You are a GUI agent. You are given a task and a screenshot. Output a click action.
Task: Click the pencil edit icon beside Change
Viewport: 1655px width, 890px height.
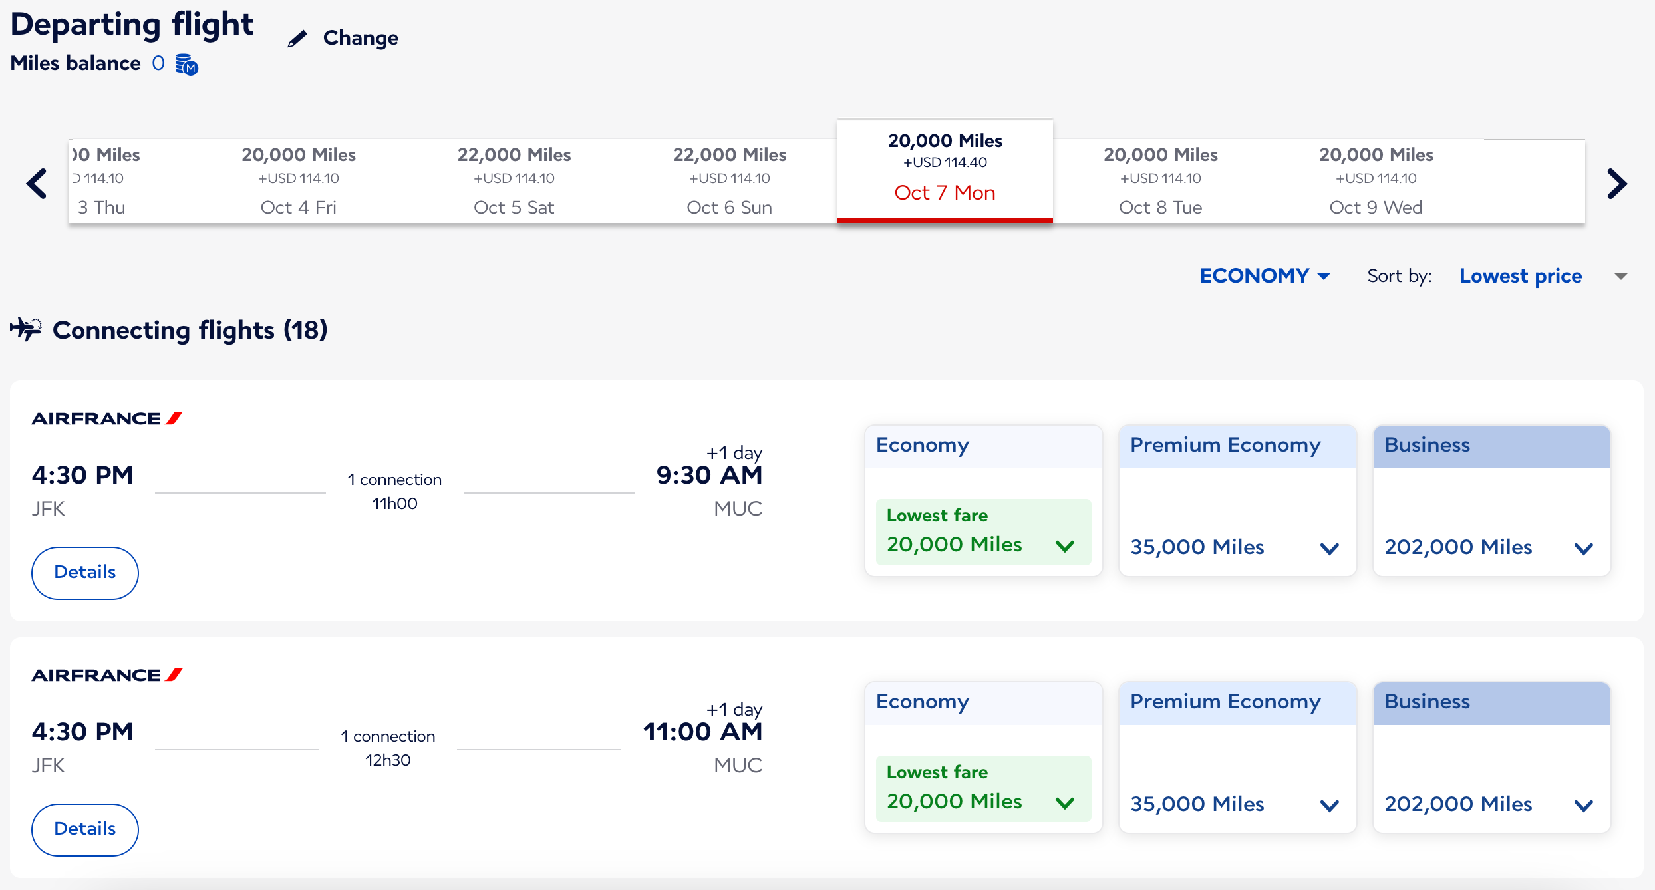pos(297,39)
